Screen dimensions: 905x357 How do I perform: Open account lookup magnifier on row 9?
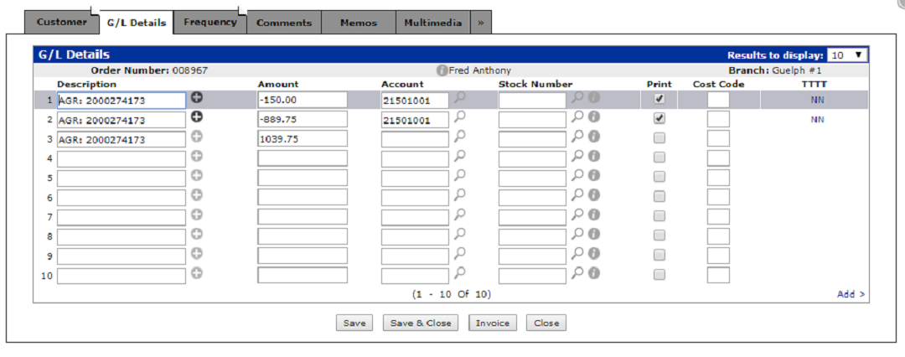coord(460,253)
